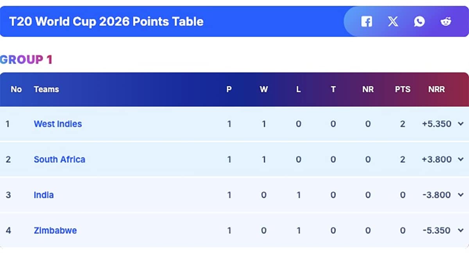The image size is (469, 254).
Task: Open the Zimbabwe team link
Action: 55,231
